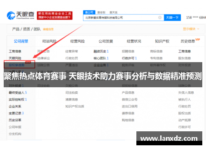Select the 公司背景 category tab
Viewport: 206px width, 149px height.
pyautogui.click(x=21, y=41)
